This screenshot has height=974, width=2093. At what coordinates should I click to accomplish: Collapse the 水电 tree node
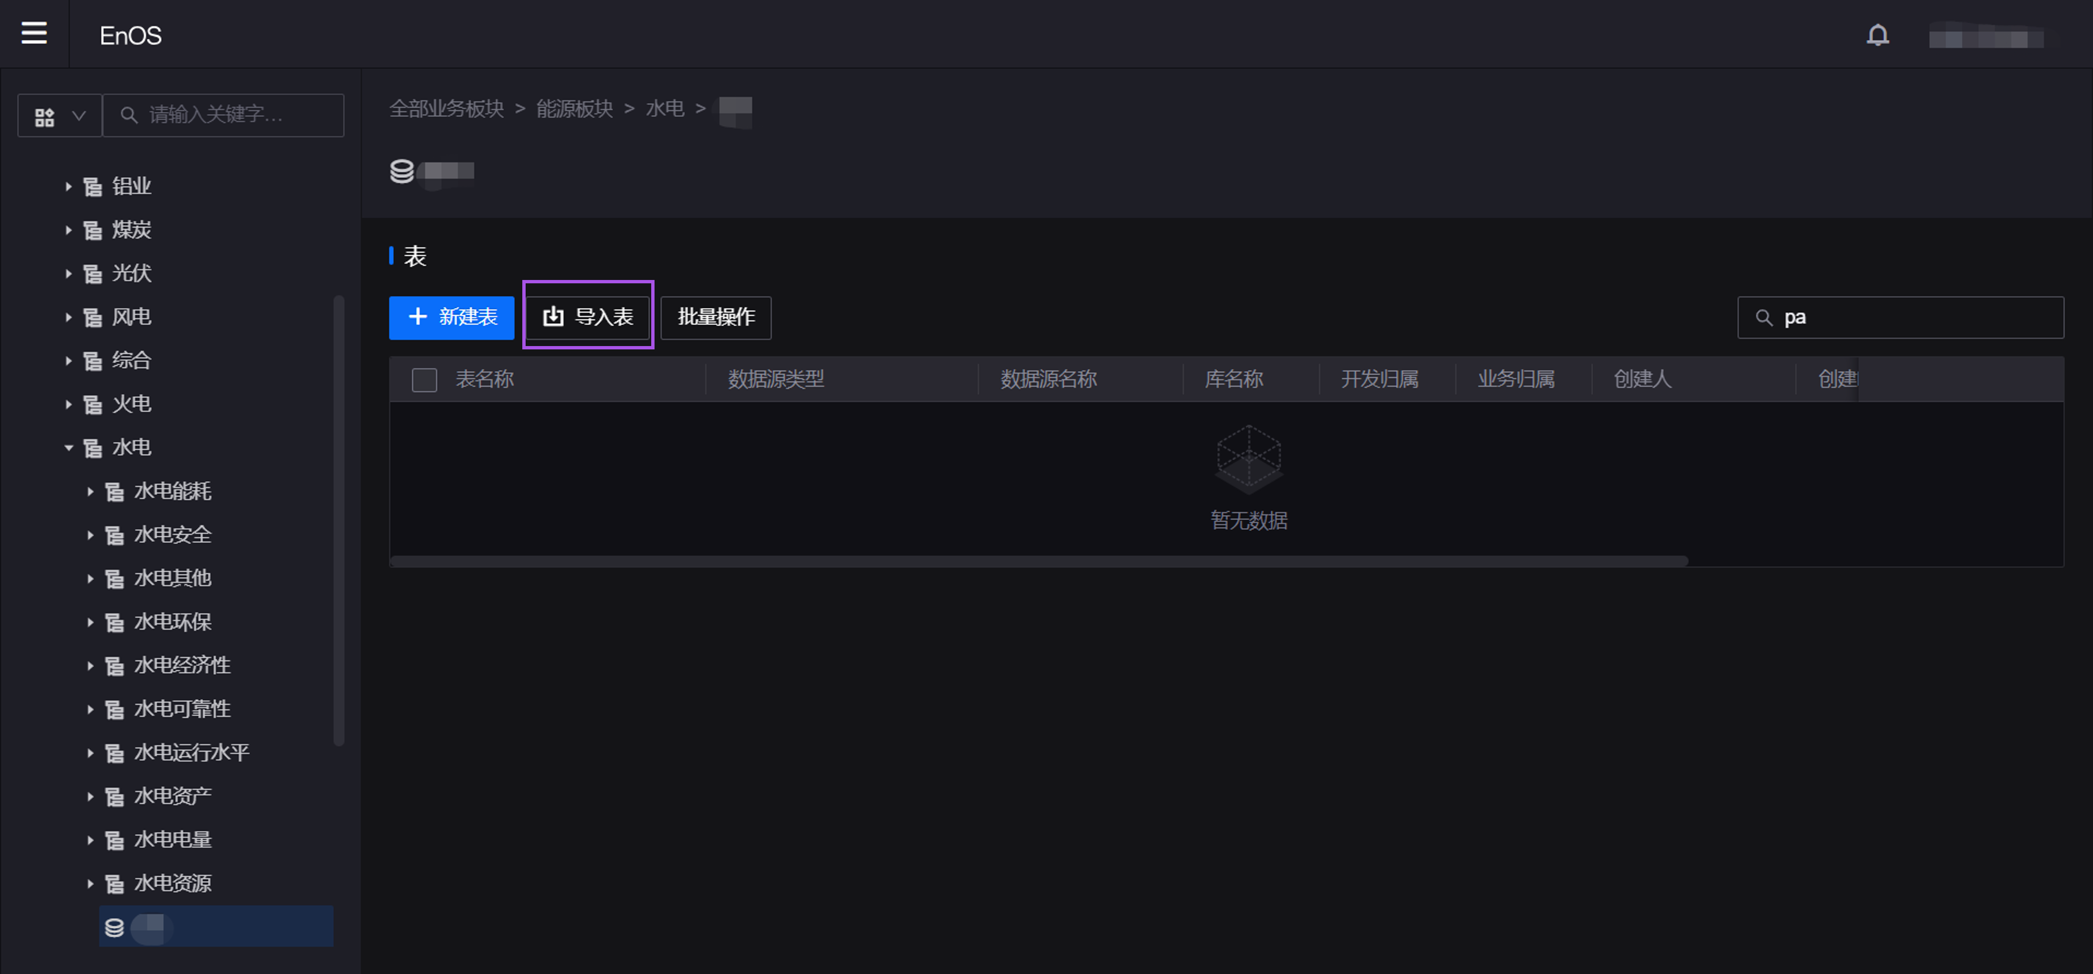[69, 448]
